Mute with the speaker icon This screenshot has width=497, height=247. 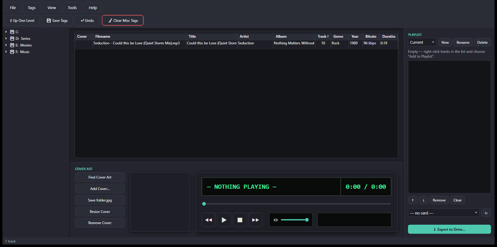click(x=276, y=220)
